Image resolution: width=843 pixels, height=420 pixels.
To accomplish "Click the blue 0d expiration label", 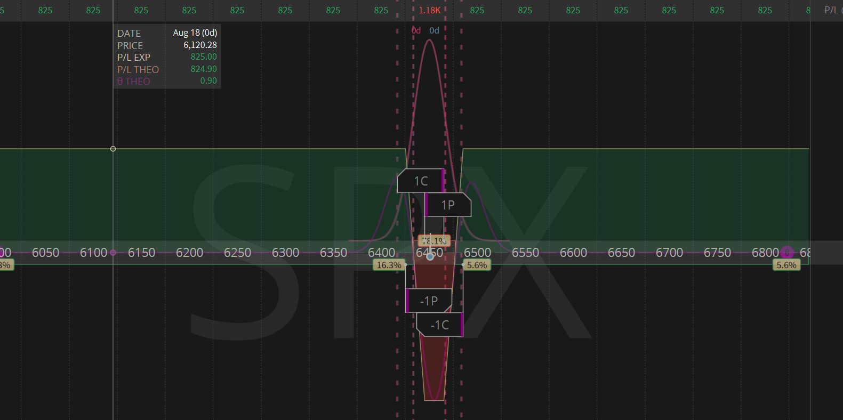I will pos(434,30).
